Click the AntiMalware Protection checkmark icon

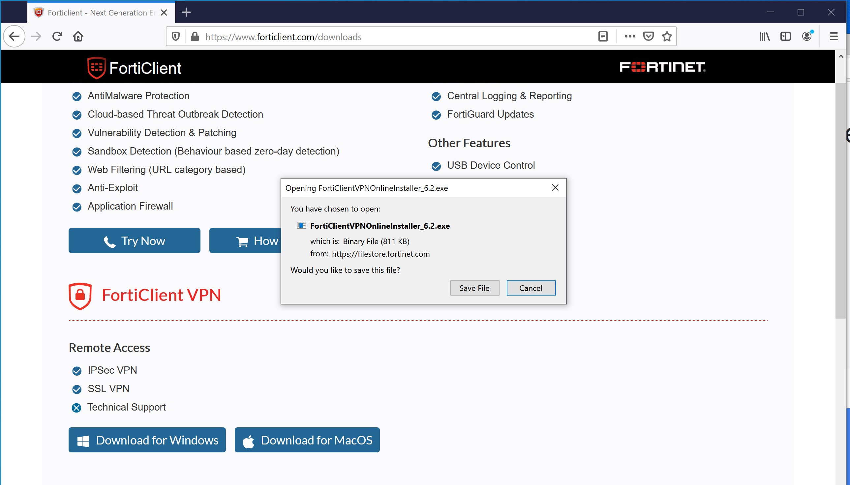77,96
